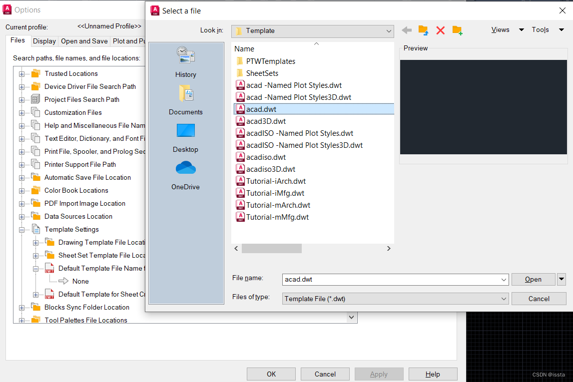Create new folder icon in toolbar
The width and height of the screenshot is (573, 382).
[457, 30]
